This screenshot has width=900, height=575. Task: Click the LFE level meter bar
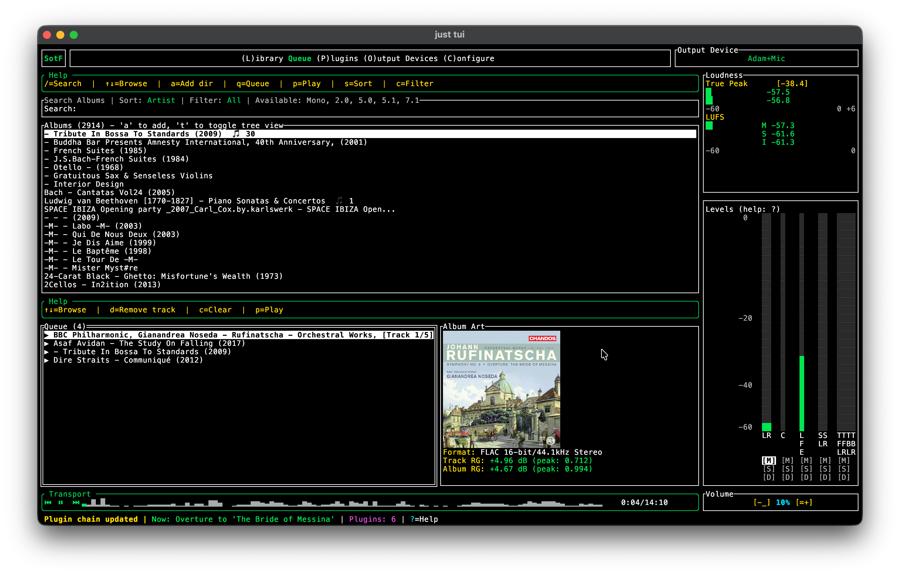pyautogui.click(x=802, y=322)
